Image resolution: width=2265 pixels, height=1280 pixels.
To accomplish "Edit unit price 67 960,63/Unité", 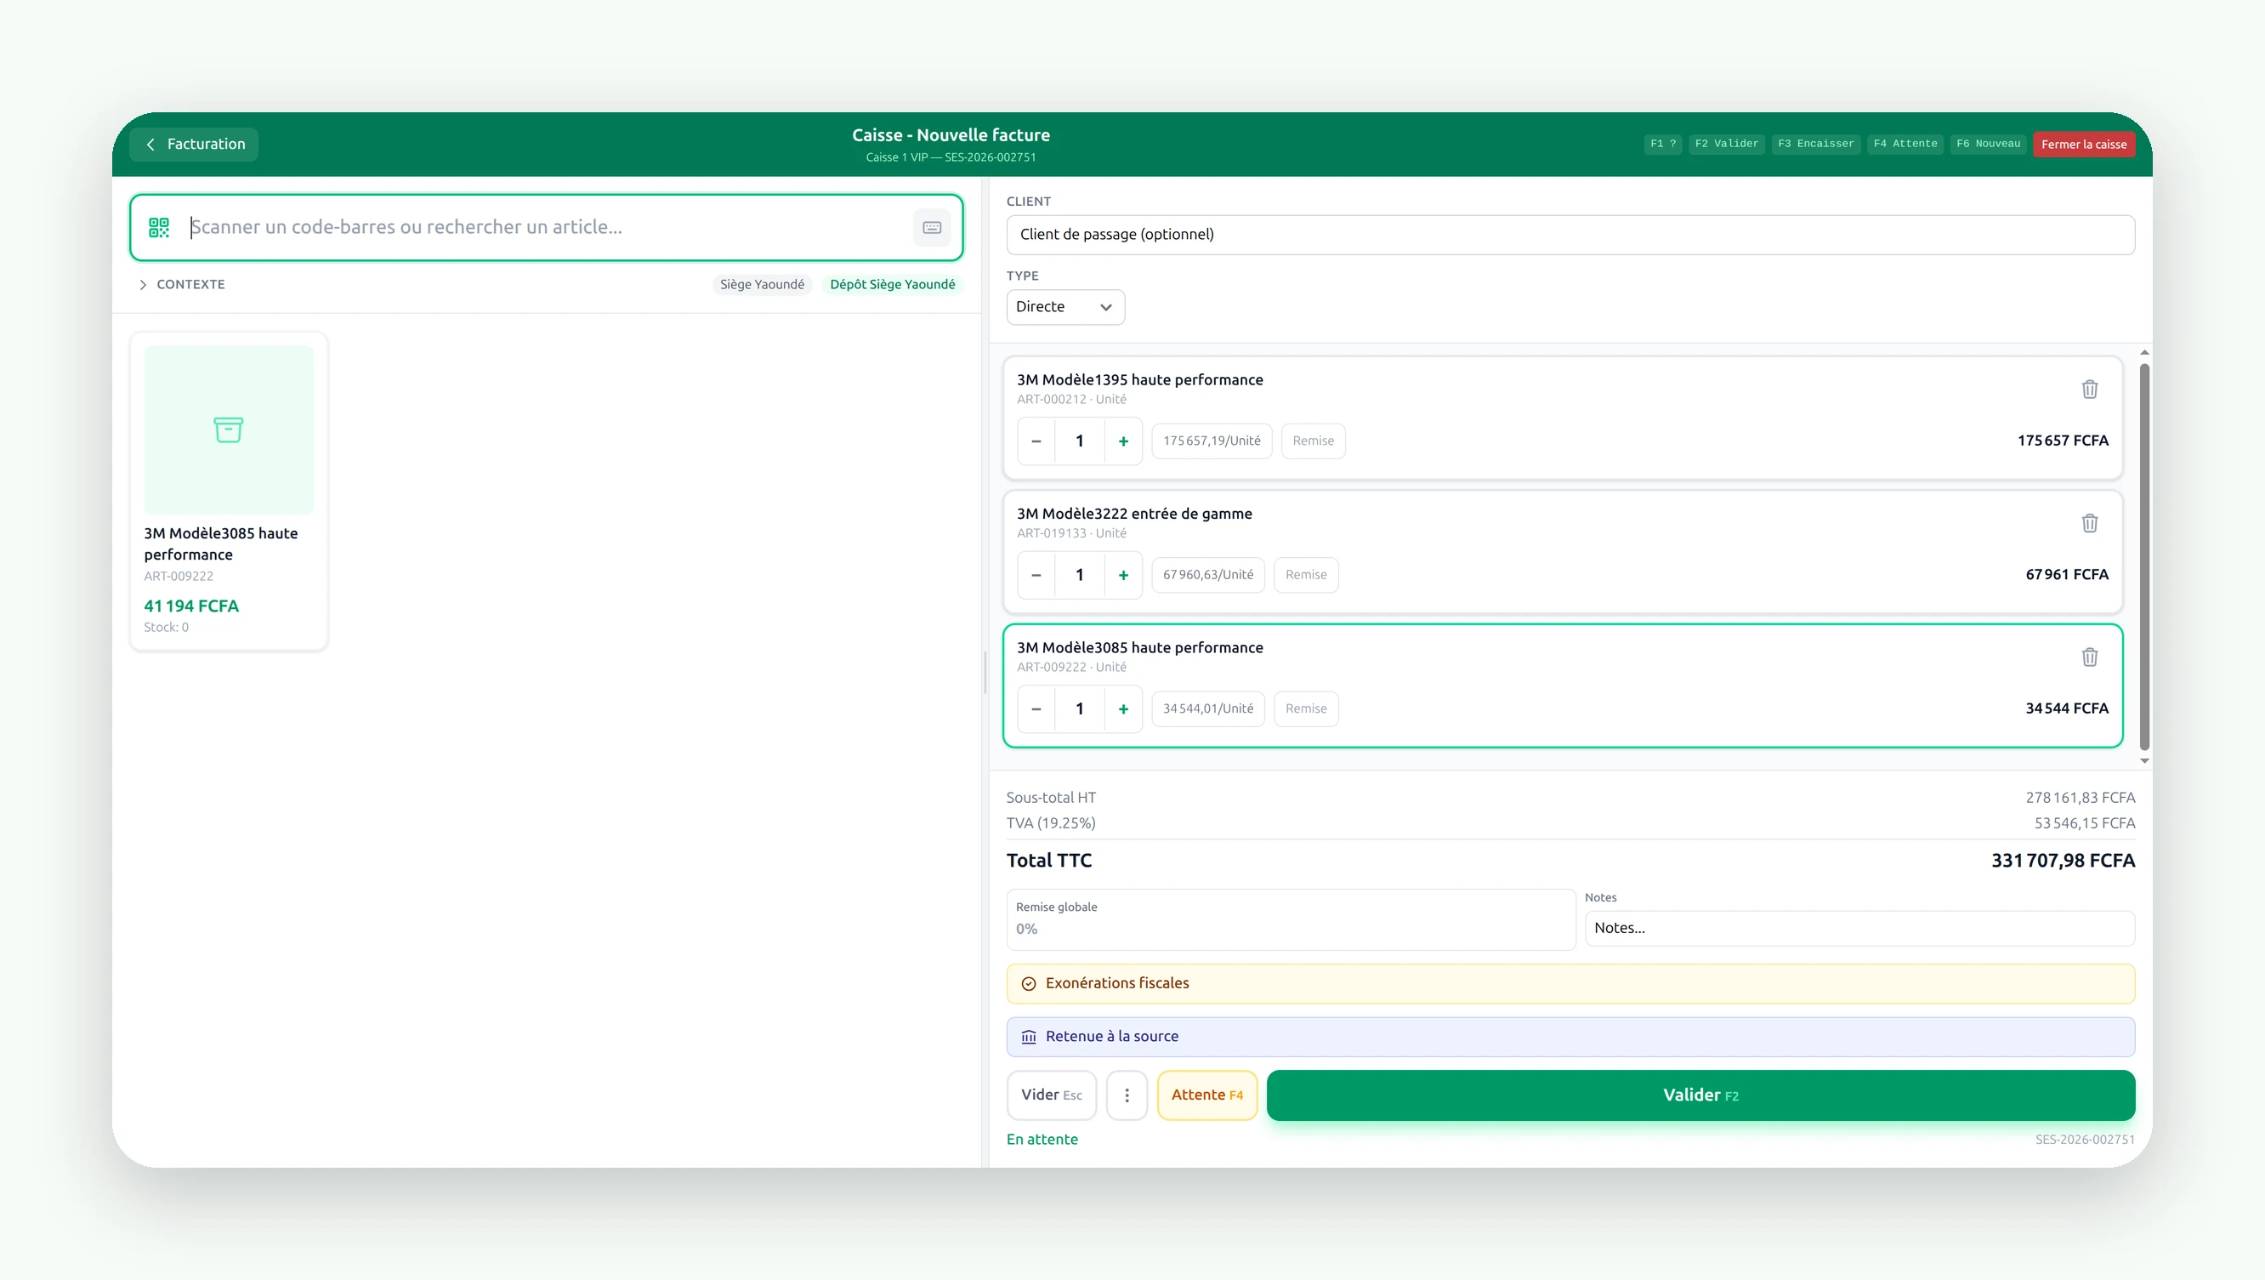I will [1208, 574].
